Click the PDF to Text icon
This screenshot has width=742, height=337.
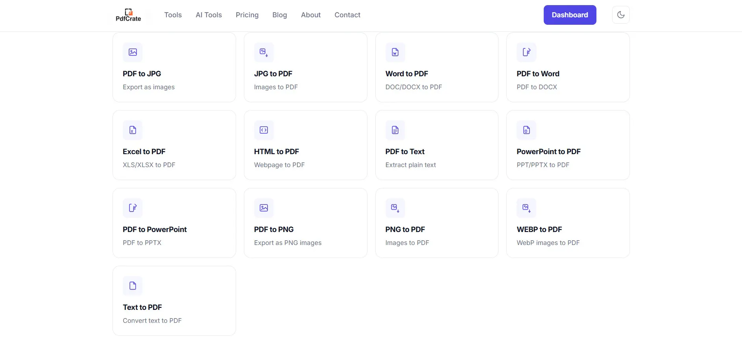395,130
